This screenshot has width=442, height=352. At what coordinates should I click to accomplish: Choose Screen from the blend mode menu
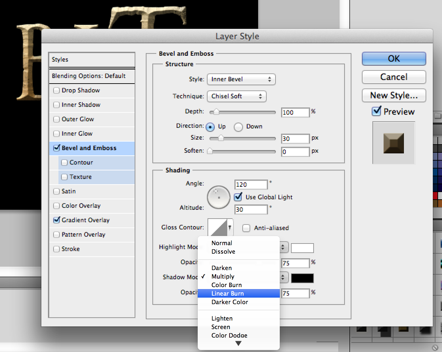coord(220,327)
